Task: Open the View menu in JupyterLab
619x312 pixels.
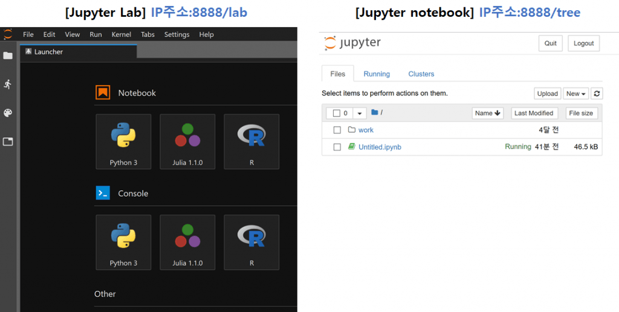Action: (x=73, y=34)
